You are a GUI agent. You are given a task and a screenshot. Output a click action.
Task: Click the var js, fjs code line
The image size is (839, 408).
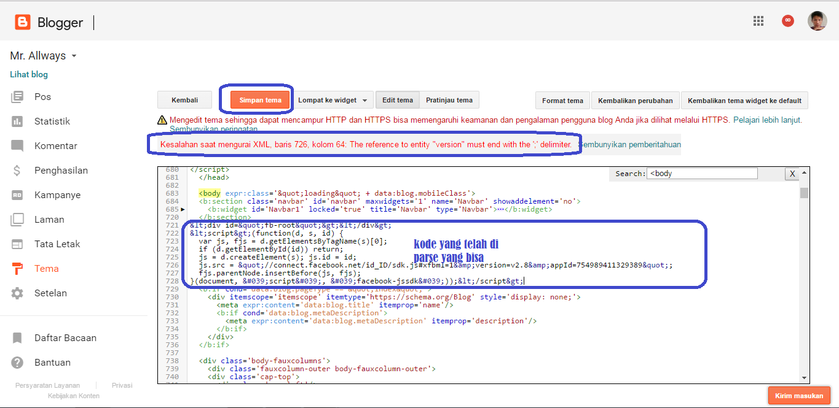coord(293,241)
